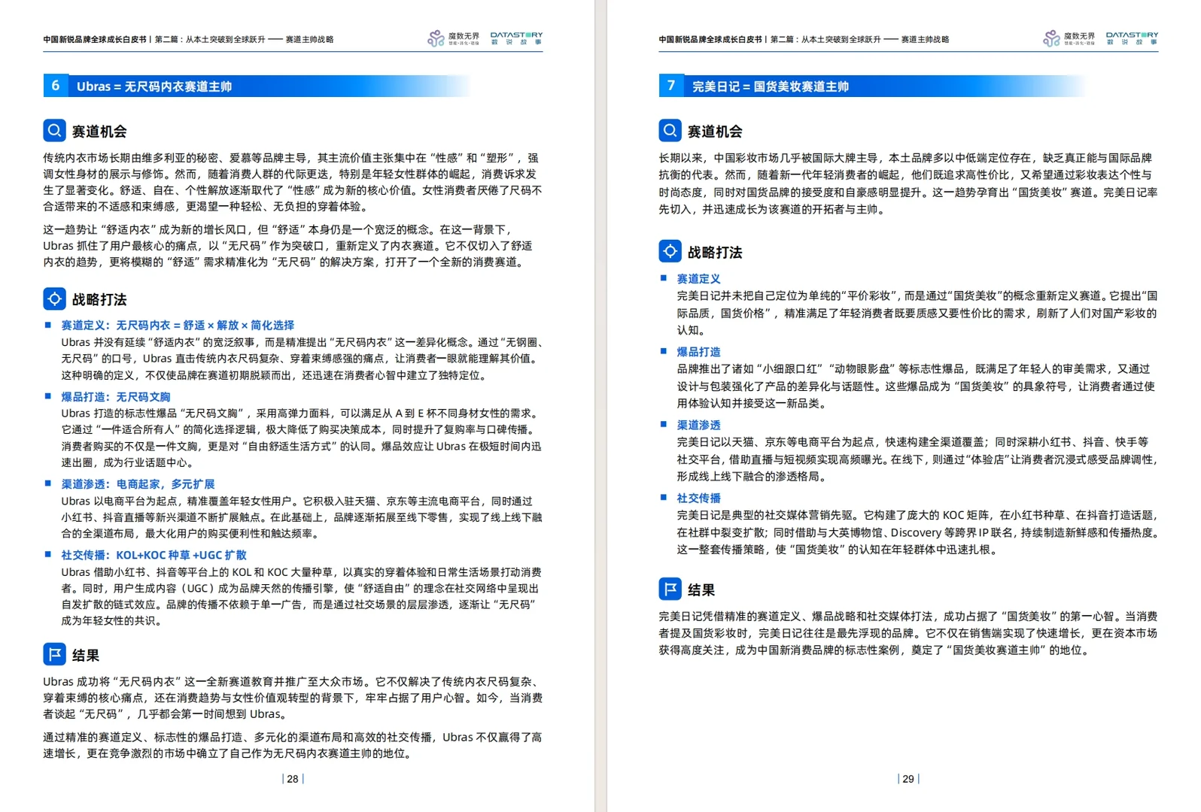The width and height of the screenshot is (1201, 812).
Task: Click the target icon beside 战略打法 on 完美日记 page
Action: tap(670, 252)
